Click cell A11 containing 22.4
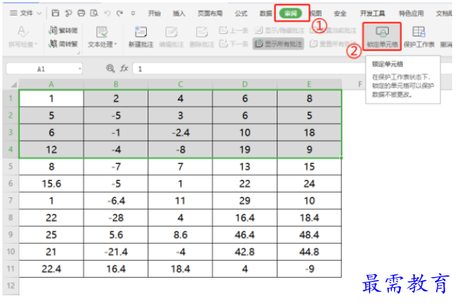Viewport: 456px width, 308px height. [x=51, y=269]
